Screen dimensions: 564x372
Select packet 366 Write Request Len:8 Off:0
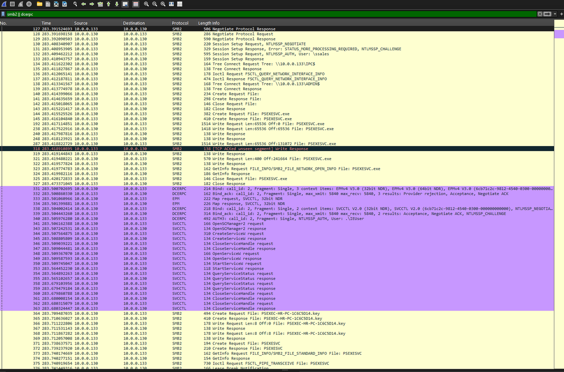pos(277,323)
